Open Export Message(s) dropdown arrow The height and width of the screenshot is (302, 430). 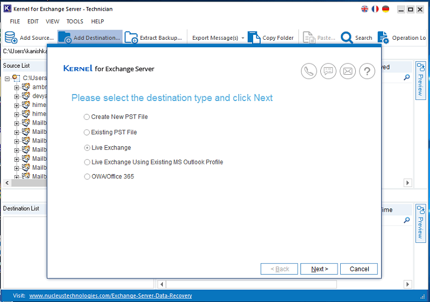(243, 38)
